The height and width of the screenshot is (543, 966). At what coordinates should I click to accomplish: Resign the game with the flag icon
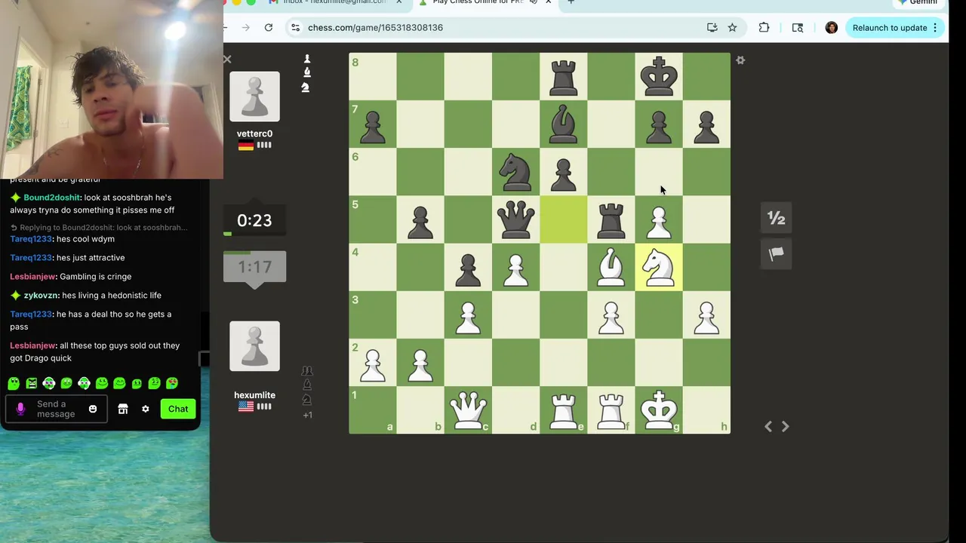(x=776, y=254)
